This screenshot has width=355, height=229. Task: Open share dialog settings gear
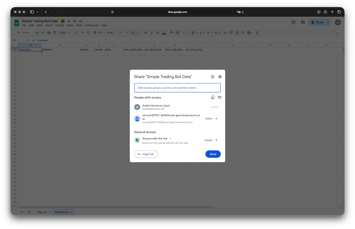click(220, 77)
